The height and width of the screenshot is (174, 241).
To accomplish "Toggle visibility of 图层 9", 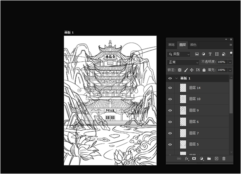I will coord(170,110).
